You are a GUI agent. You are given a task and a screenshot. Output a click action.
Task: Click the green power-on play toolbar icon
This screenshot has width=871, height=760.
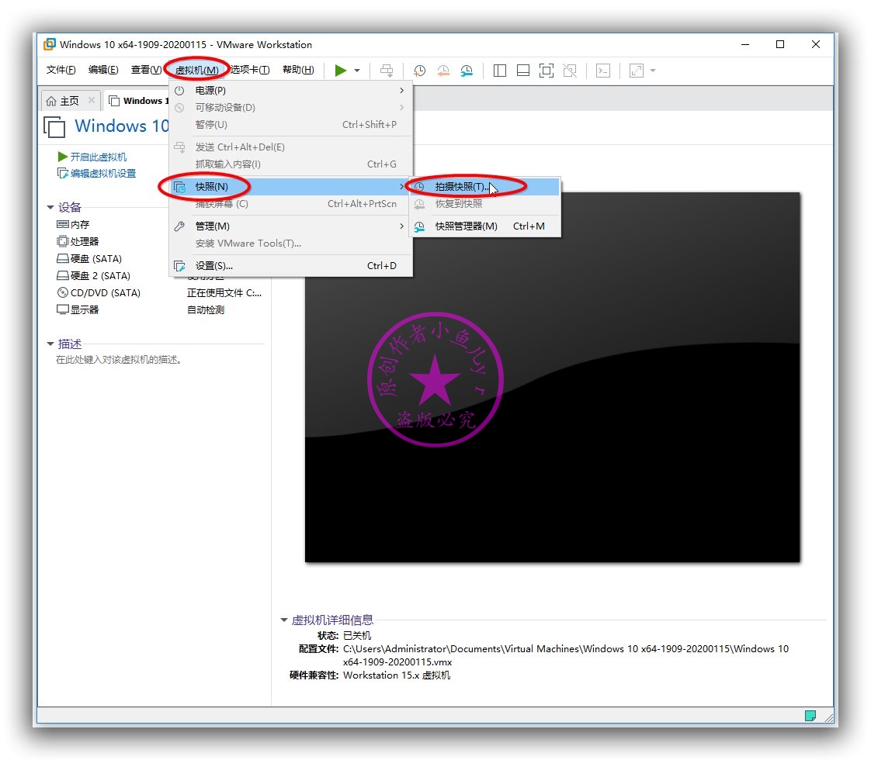341,71
